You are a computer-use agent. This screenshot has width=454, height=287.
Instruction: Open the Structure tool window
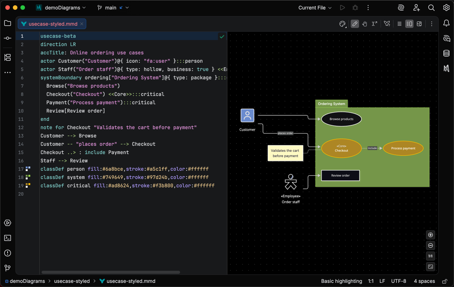pyautogui.click(x=8, y=57)
